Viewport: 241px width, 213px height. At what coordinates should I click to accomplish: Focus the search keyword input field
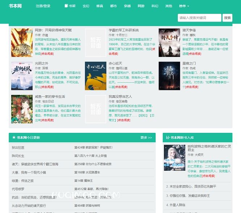199,18
